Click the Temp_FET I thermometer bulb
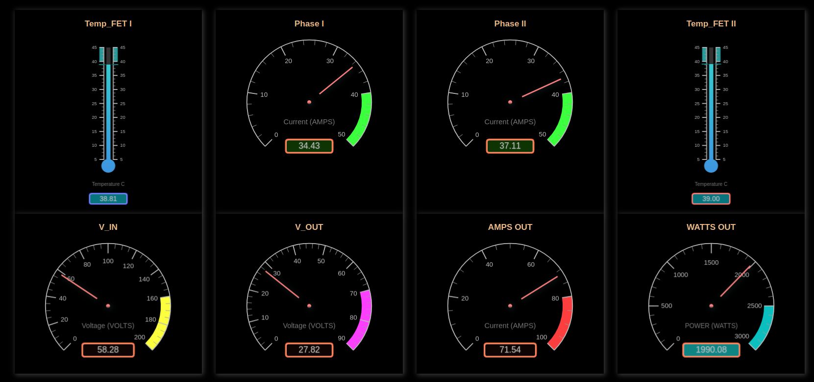 click(108, 166)
